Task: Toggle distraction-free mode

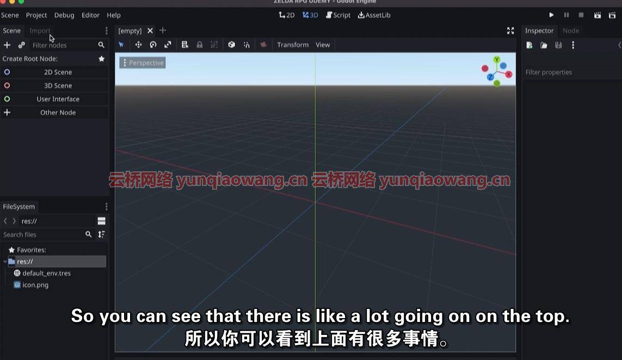Action: pos(510,30)
